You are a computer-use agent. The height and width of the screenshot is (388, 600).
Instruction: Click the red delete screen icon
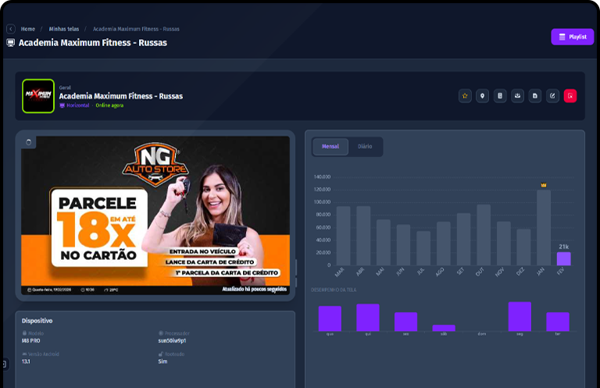(570, 96)
